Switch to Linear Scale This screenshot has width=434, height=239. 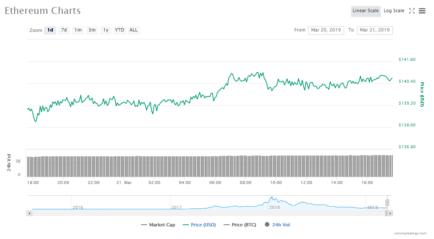pyautogui.click(x=366, y=11)
